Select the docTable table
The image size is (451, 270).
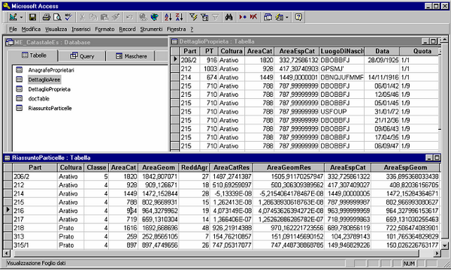click(x=38, y=99)
